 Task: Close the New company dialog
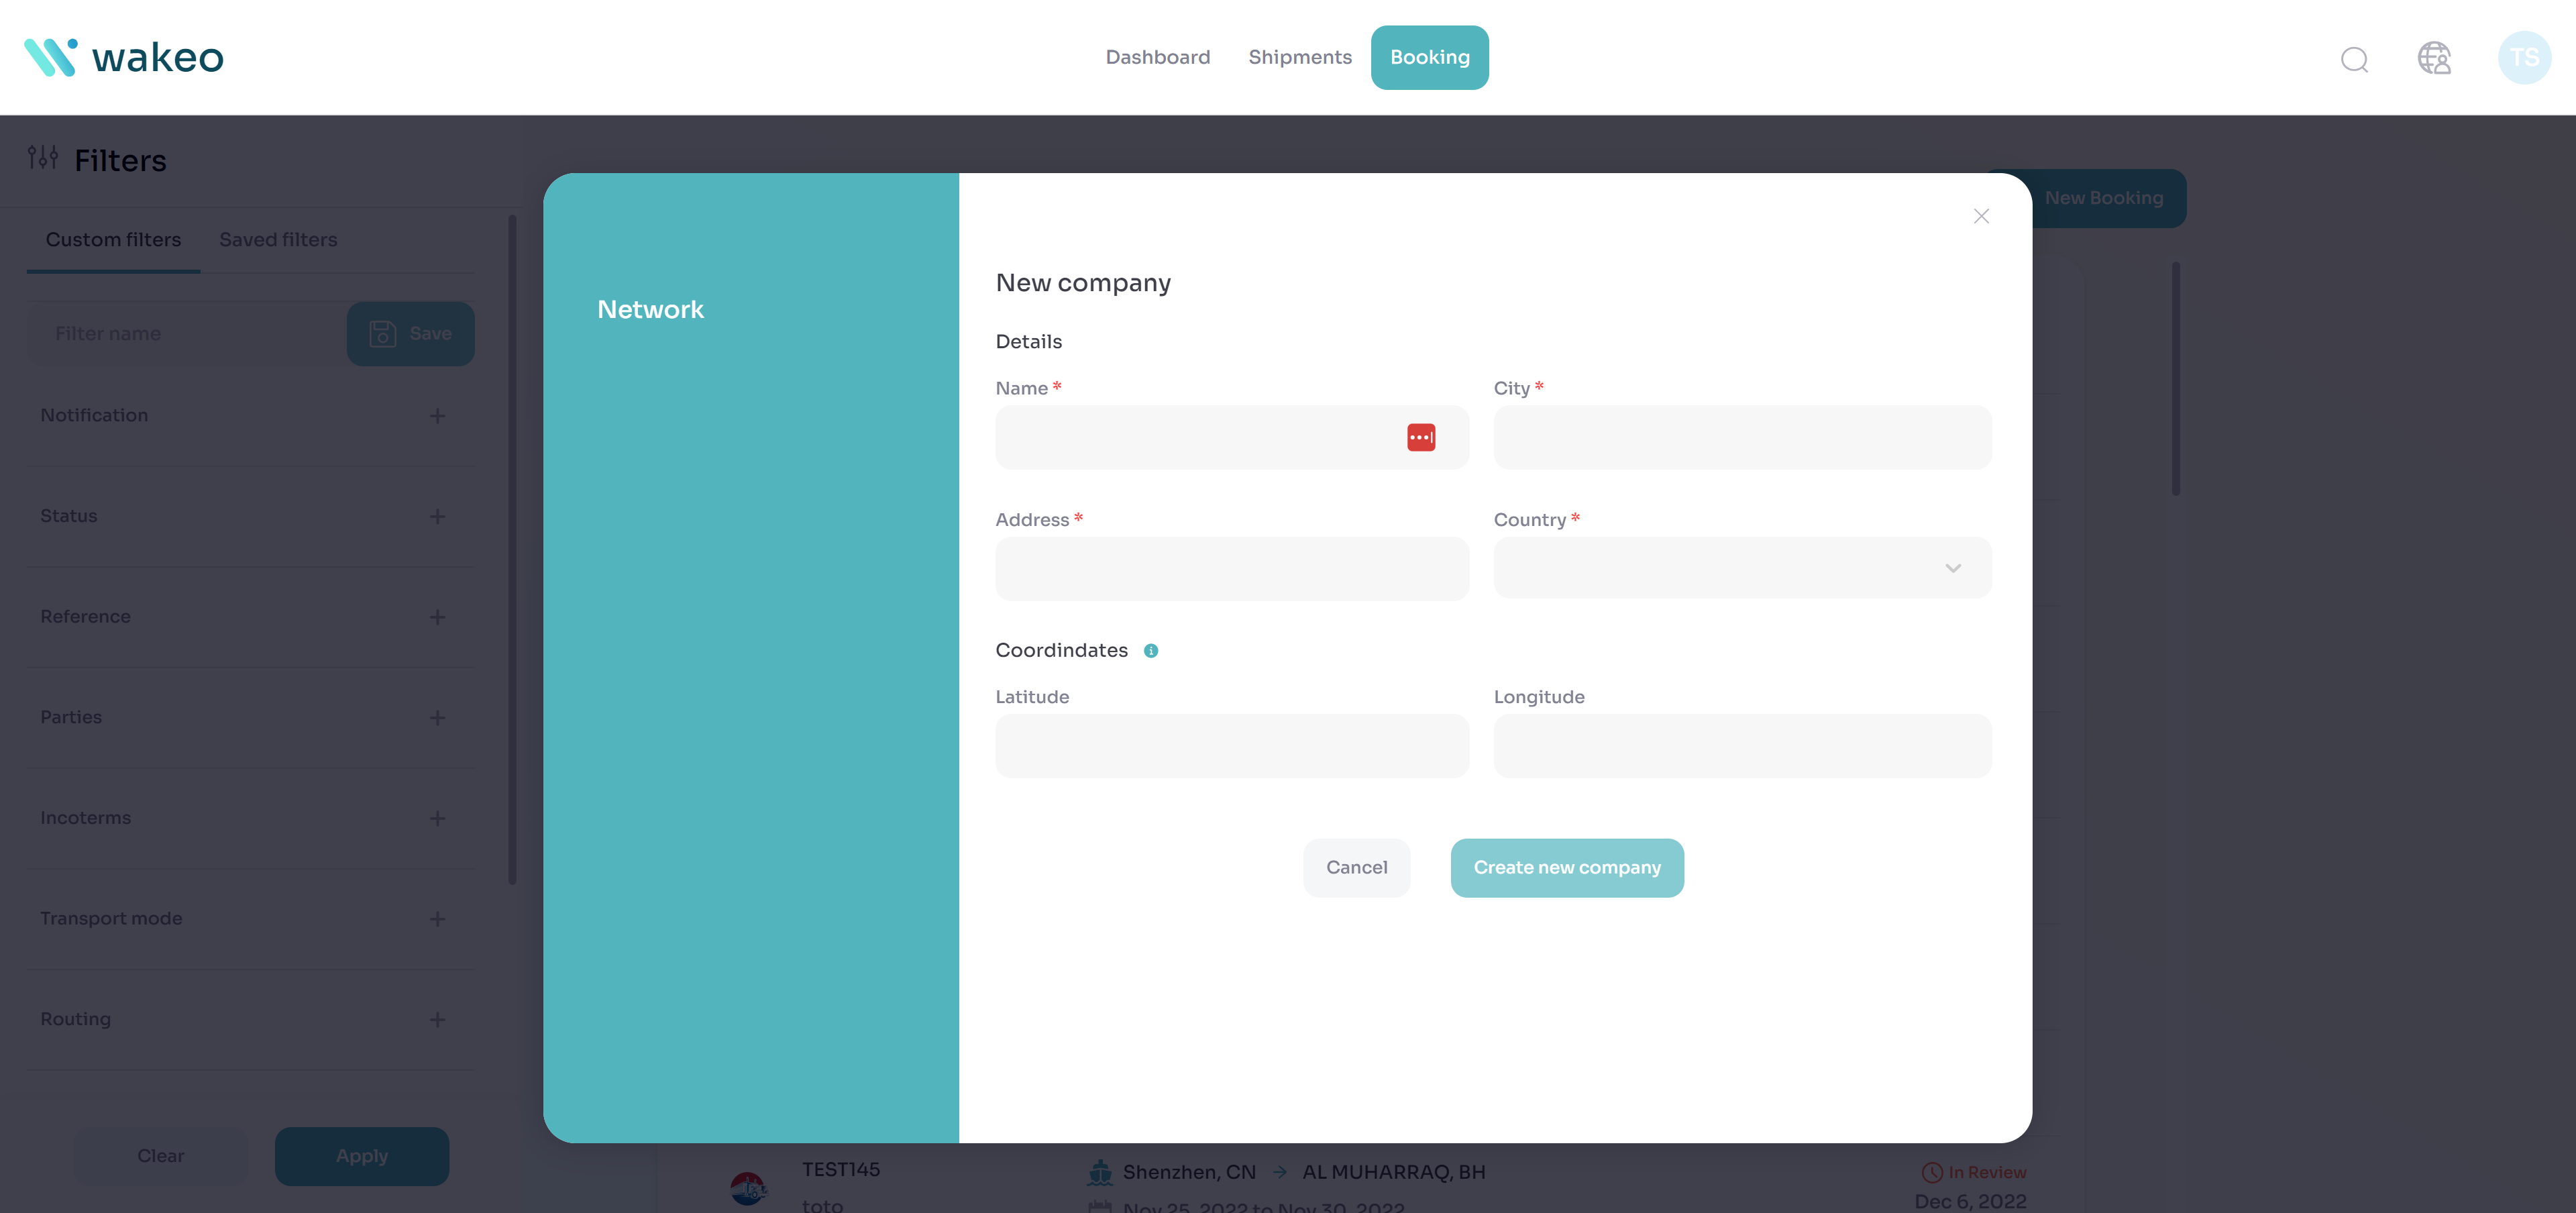pyautogui.click(x=1980, y=216)
